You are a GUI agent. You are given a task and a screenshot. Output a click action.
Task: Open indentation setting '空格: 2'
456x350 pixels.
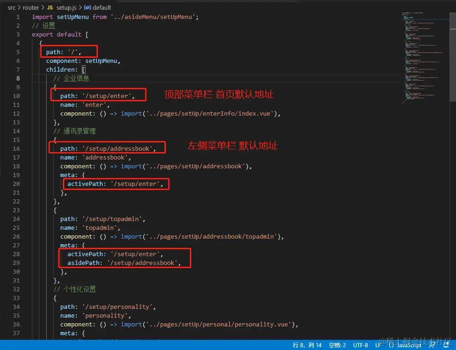coord(337,345)
